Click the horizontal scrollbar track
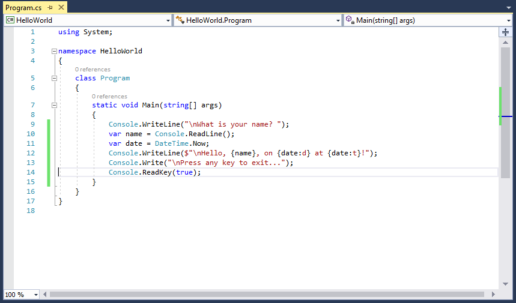The image size is (516, 303). pos(267,294)
